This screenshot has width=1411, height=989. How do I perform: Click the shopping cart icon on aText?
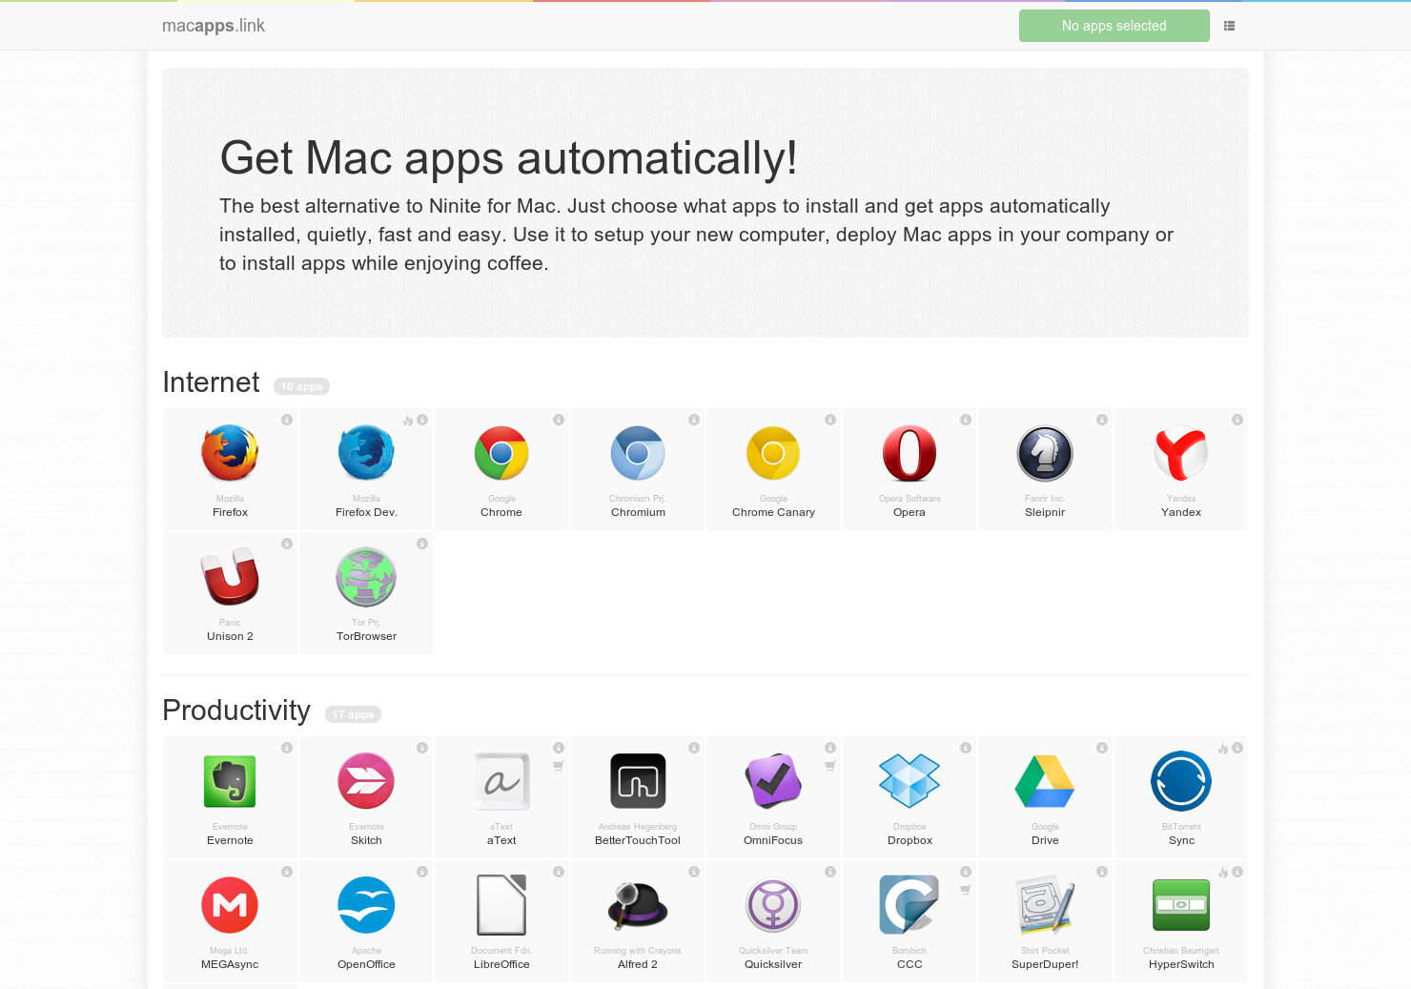coord(558,765)
